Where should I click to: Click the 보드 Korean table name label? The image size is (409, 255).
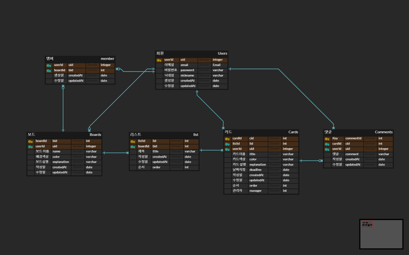point(31,134)
